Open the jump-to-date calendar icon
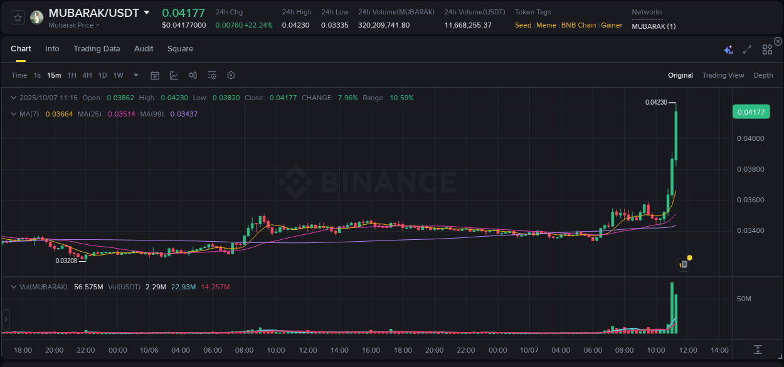Viewport: 784px width, 367px height. [x=155, y=75]
